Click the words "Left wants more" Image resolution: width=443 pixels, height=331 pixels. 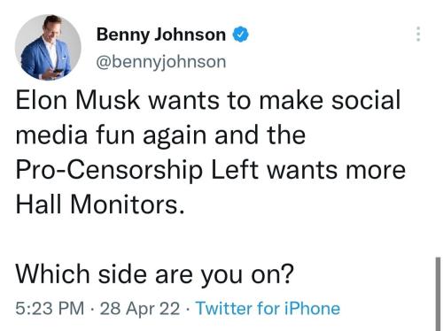[308, 170]
